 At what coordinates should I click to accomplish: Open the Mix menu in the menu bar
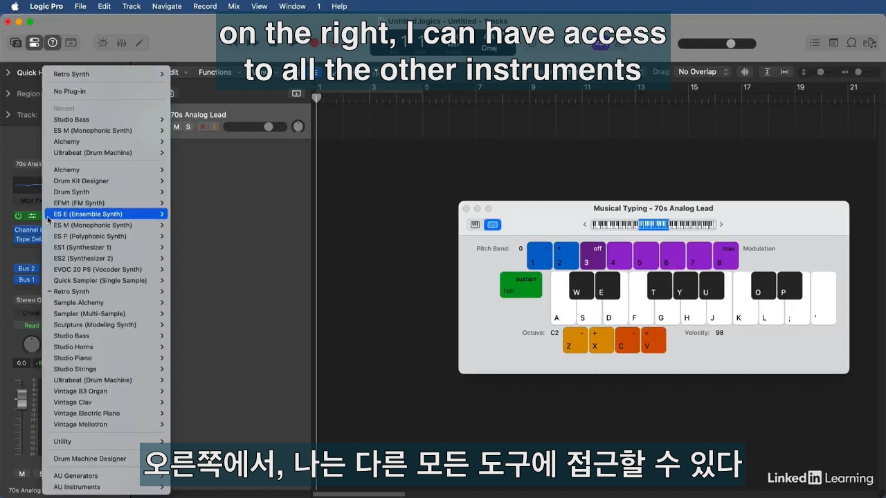pyautogui.click(x=234, y=6)
